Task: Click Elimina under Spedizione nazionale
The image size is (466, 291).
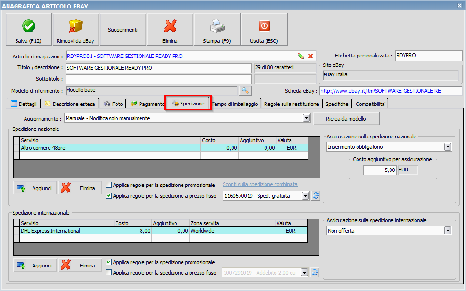Action: point(80,188)
